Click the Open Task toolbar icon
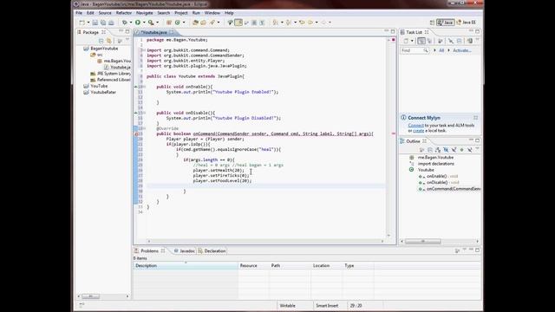555x312 pixels. [203, 23]
